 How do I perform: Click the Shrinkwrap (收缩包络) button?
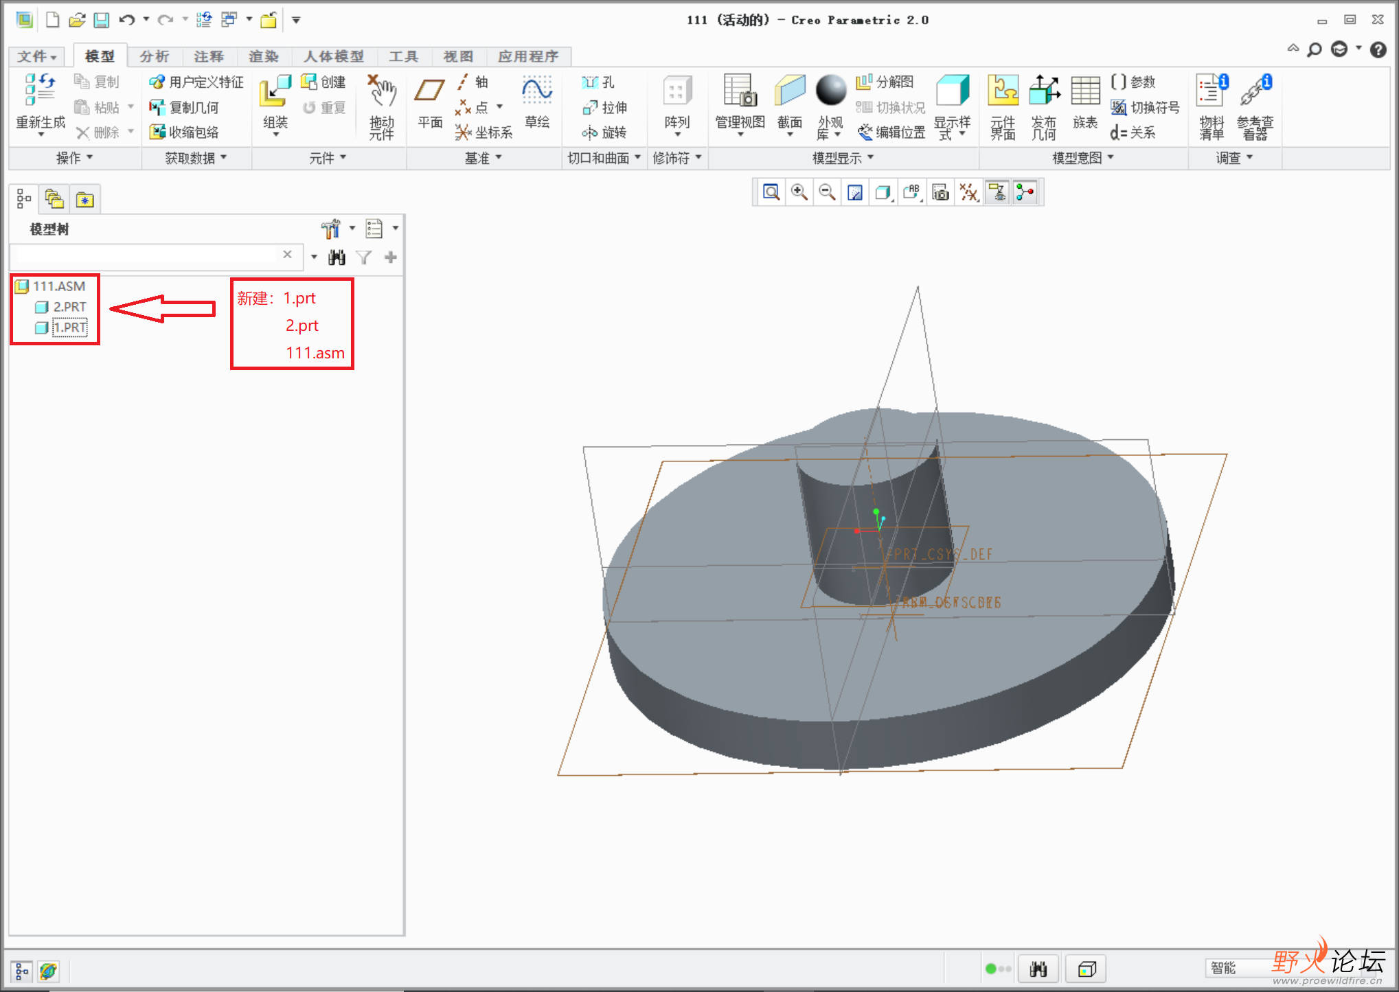[x=184, y=132]
